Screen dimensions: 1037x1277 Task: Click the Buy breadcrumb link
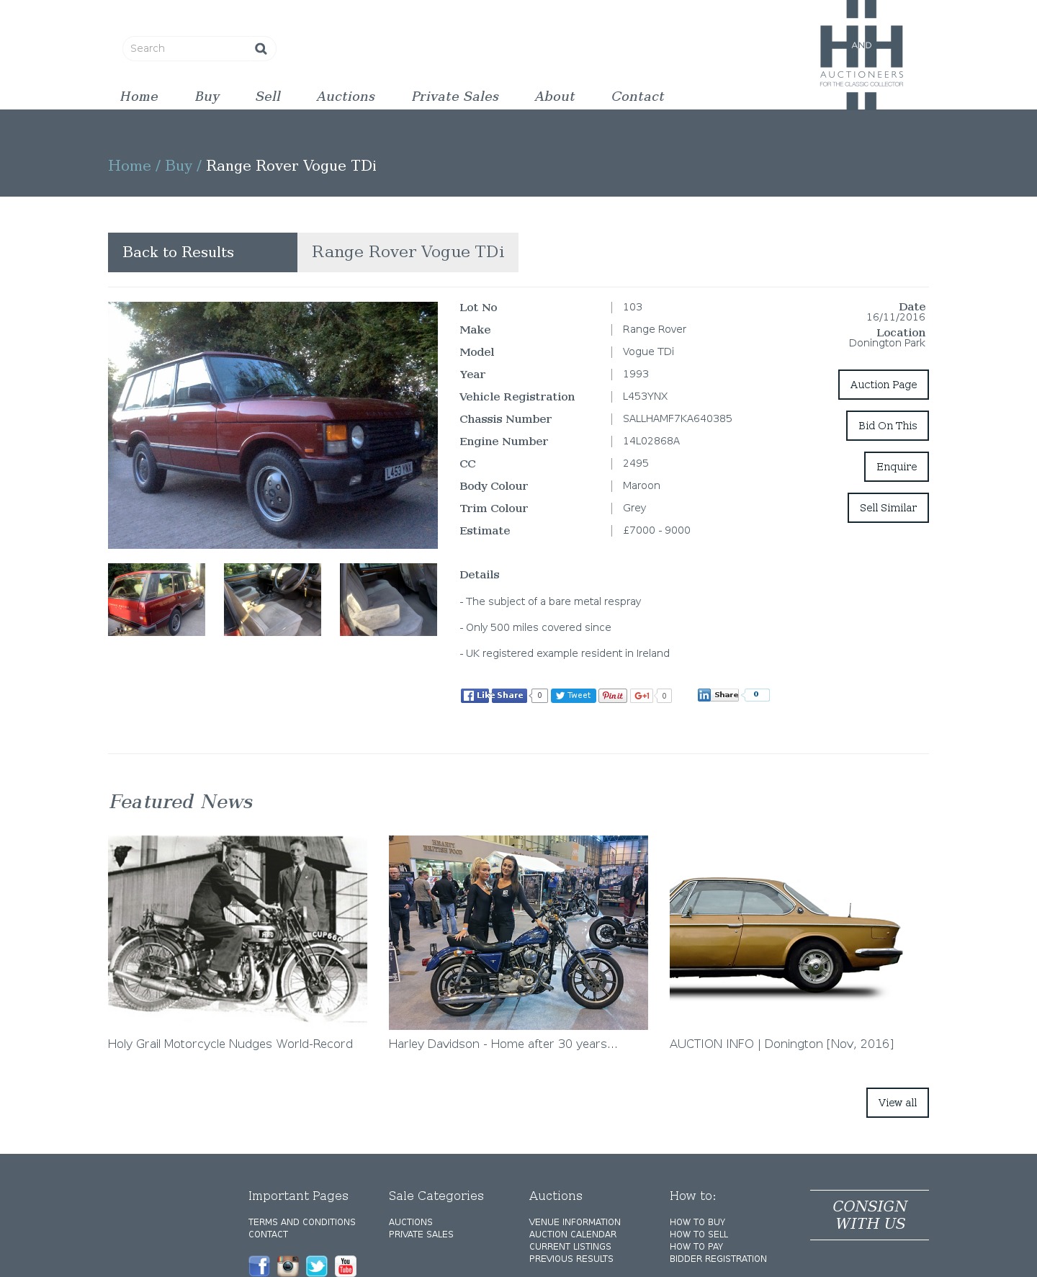tap(179, 166)
